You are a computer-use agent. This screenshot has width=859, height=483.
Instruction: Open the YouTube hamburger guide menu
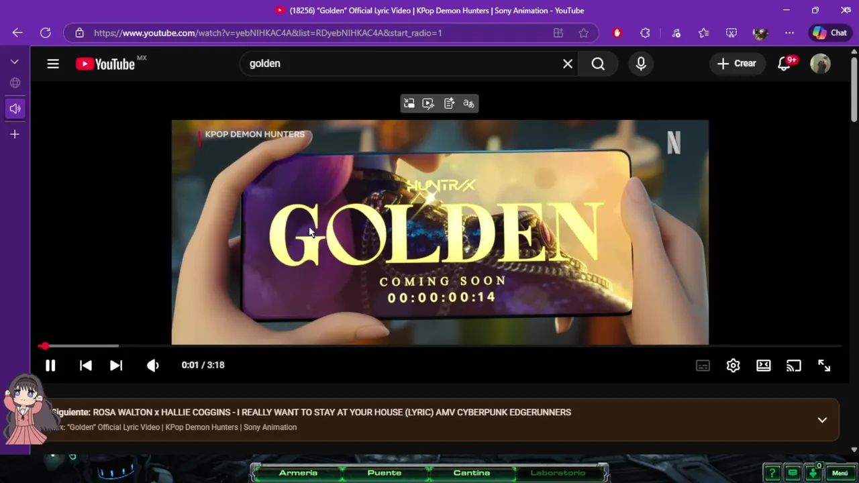[x=53, y=64]
